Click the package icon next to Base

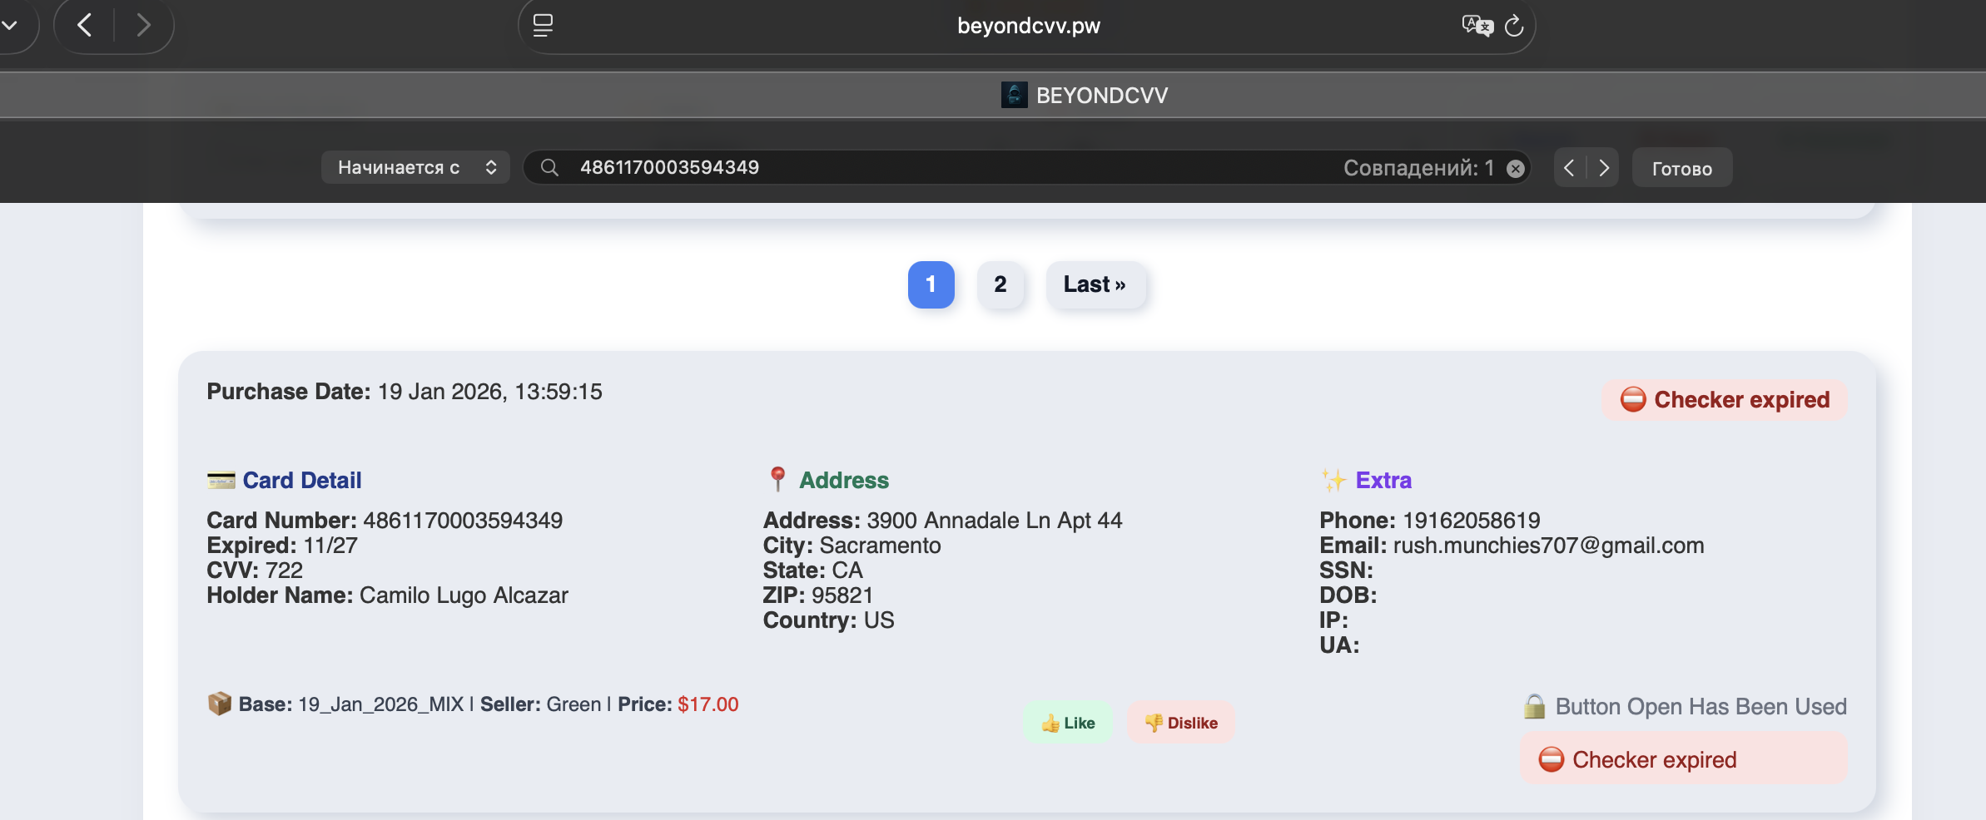click(219, 704)
